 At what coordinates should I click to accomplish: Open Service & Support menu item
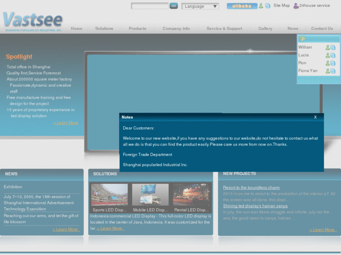[x=224, y=29]
